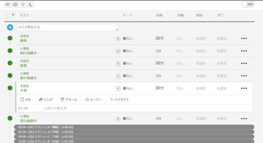Open the three-dot menu for 昼食
Viewport: 263px width, 143px height.
244,63
